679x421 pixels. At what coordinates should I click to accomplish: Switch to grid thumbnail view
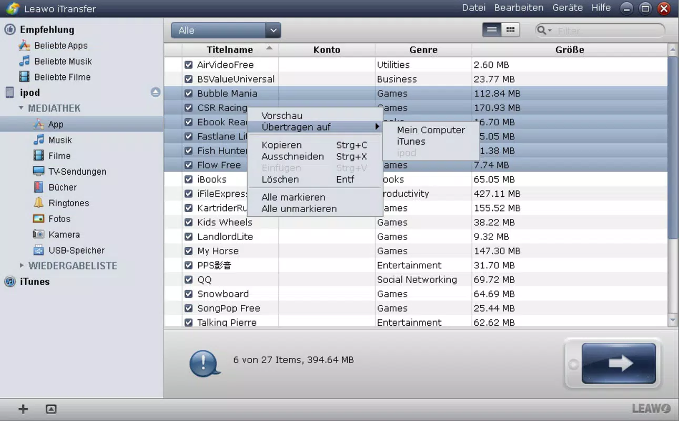510,30
